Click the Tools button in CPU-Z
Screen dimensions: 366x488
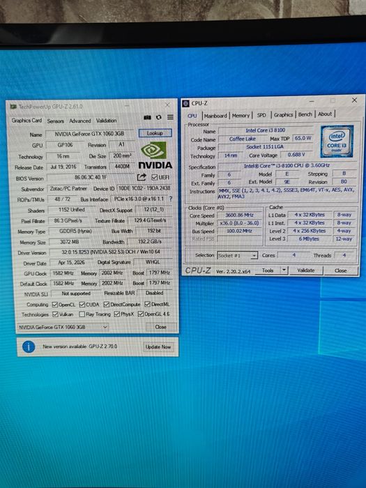click(268, 270)
